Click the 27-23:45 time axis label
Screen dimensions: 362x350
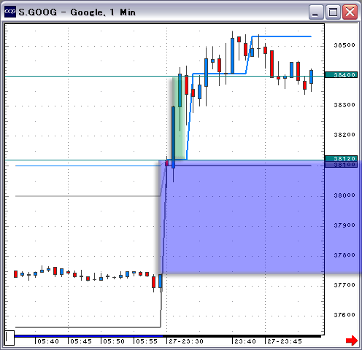pos(285,341)
